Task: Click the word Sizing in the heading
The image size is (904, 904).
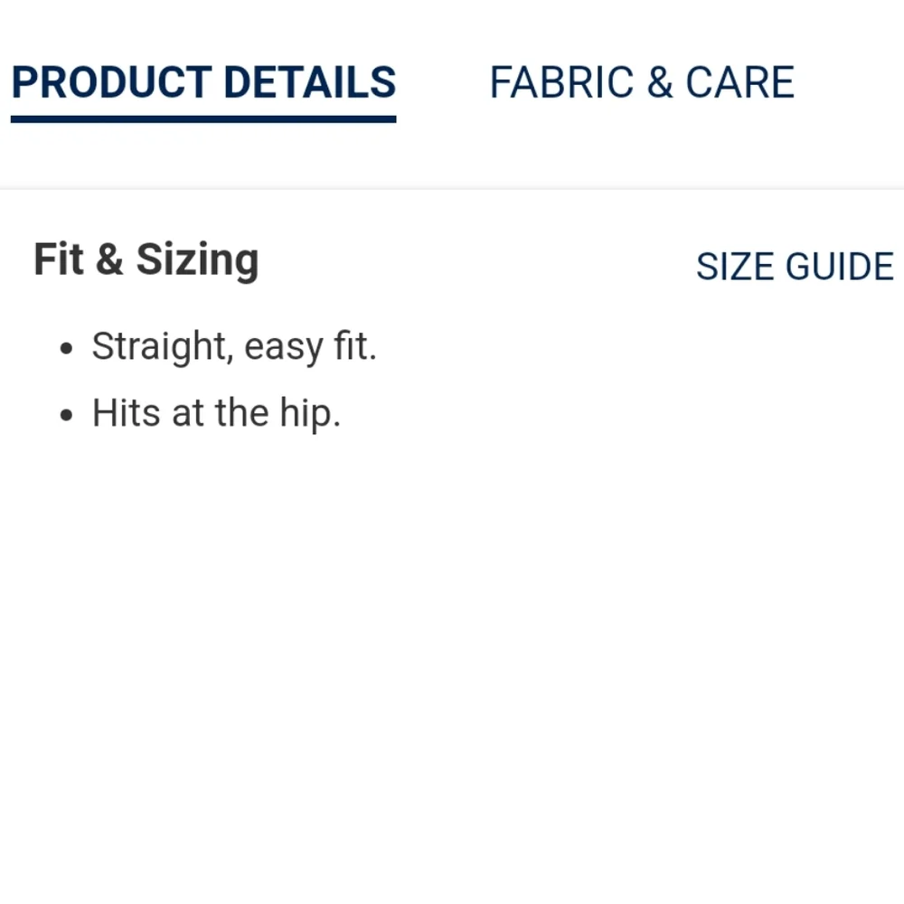Action: 197,260
